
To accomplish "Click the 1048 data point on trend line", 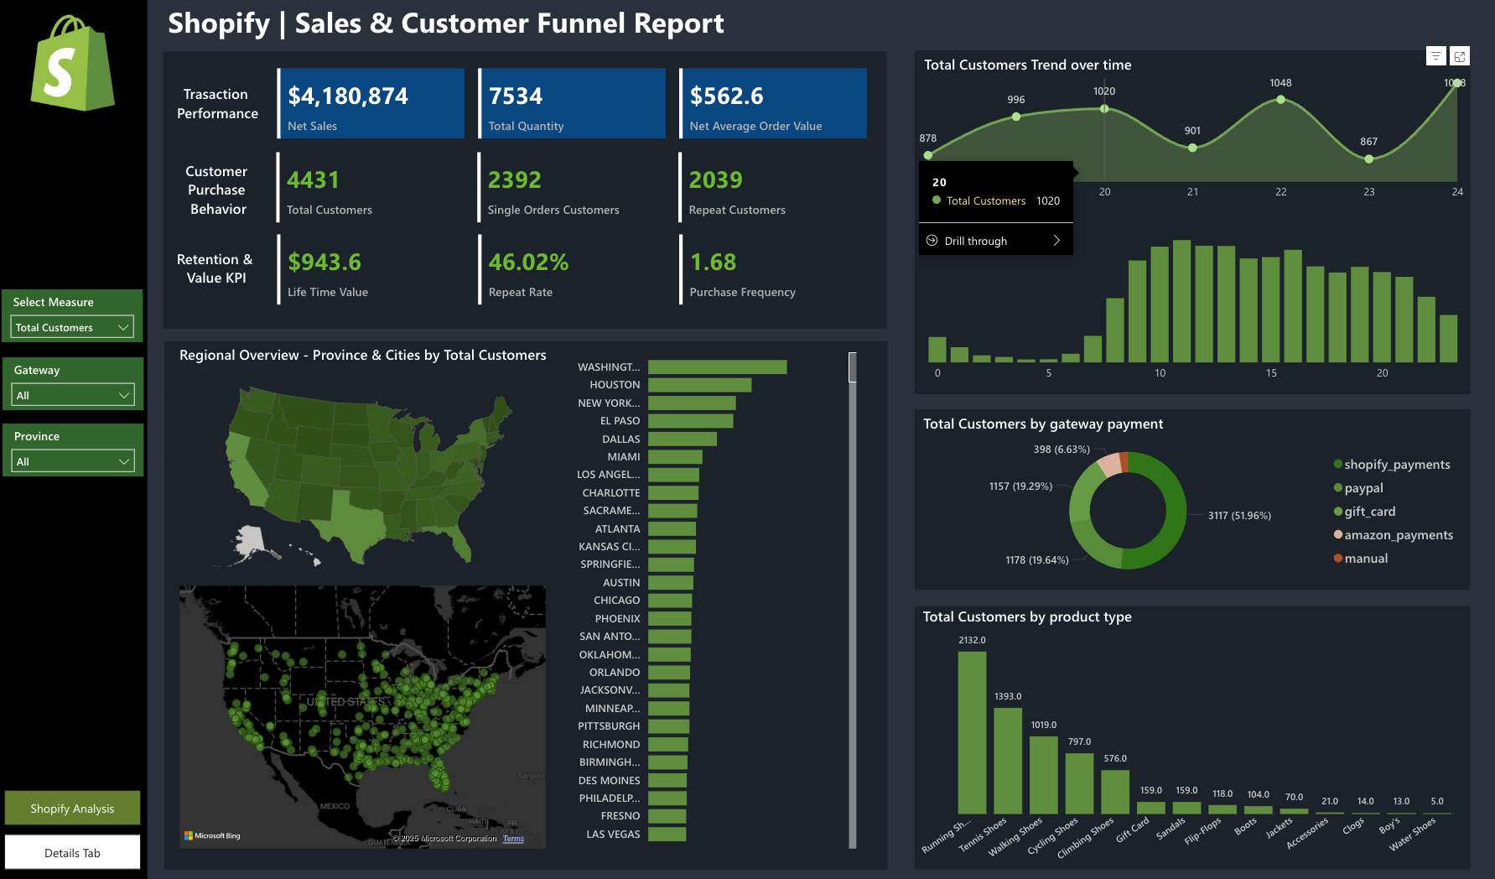I will (1280, 100).
